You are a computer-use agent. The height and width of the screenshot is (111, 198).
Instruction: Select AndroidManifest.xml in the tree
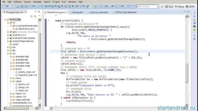22,103
